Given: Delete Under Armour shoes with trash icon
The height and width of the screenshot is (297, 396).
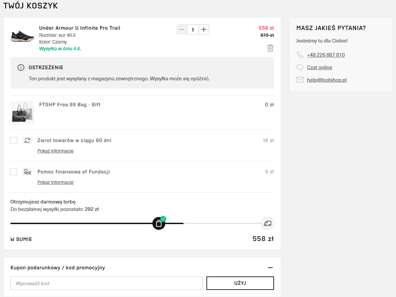Looking at the screenshot, I should coord(270,48).
